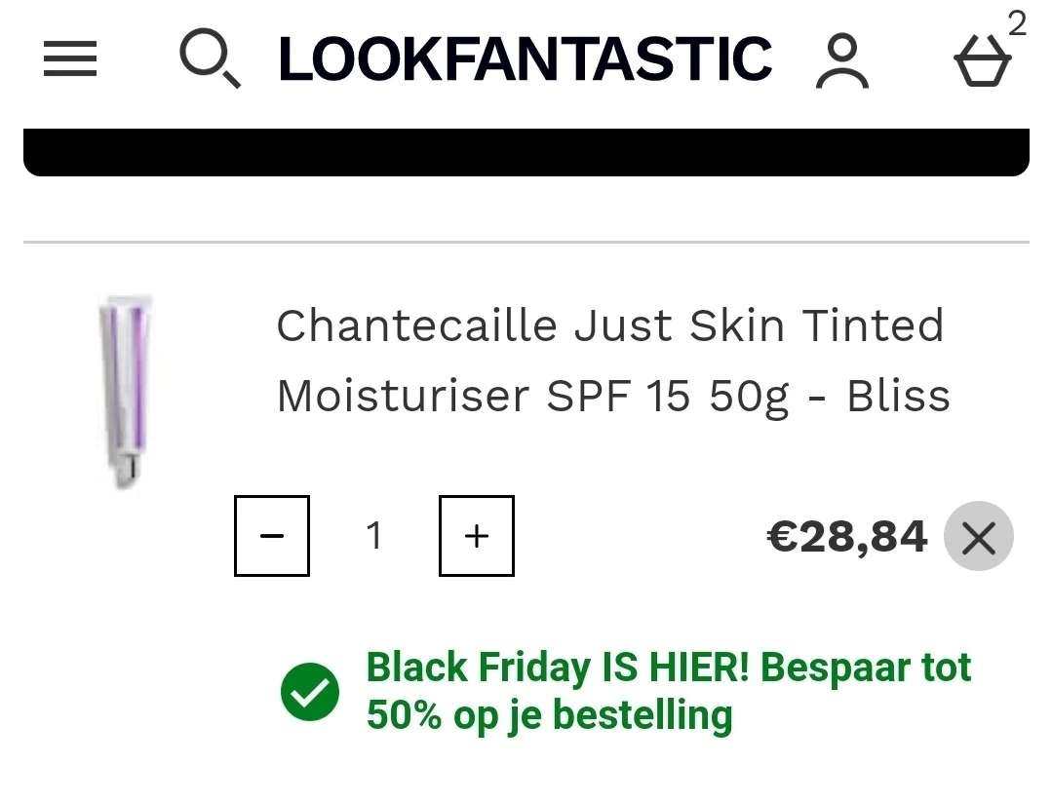Click the grey divider above the product
Viewport: 1052px width, 802px height.
(x=526, y=242)
